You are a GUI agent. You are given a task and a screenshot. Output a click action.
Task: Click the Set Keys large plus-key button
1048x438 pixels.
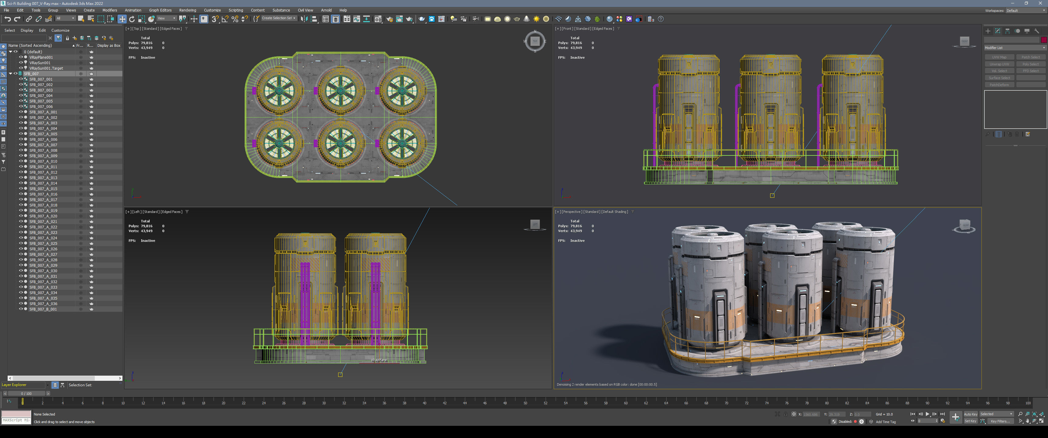tap(955, 417)
